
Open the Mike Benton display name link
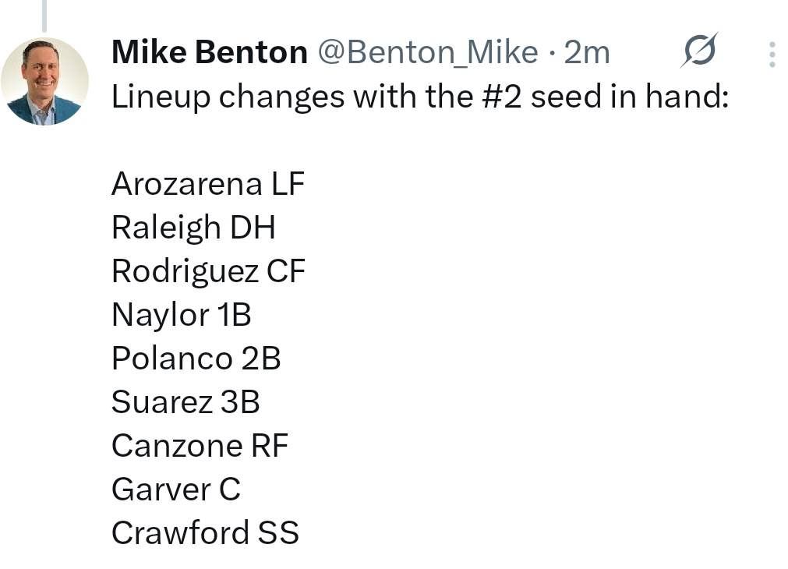(x=210, y=53)
